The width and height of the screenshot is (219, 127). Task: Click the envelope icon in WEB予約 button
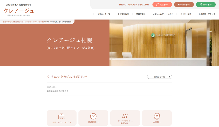(x=179, y=5)
